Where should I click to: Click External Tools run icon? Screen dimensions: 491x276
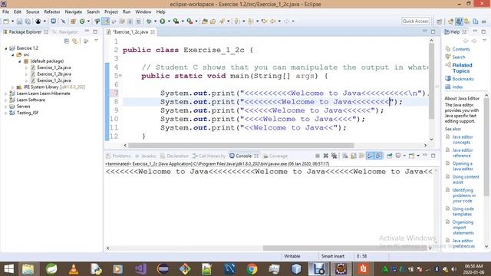[189, 21]
